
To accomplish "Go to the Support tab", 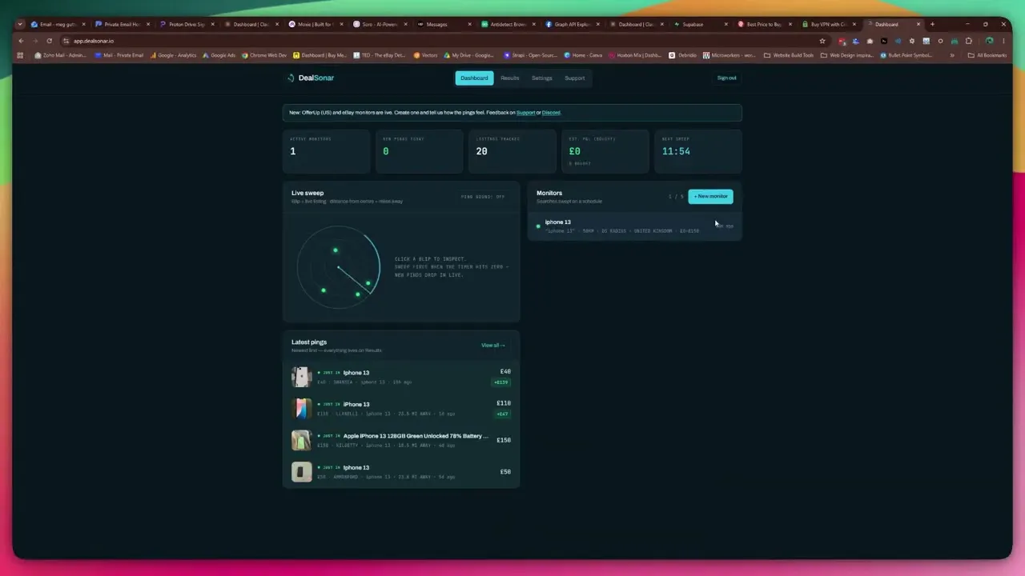I will 575,78.
